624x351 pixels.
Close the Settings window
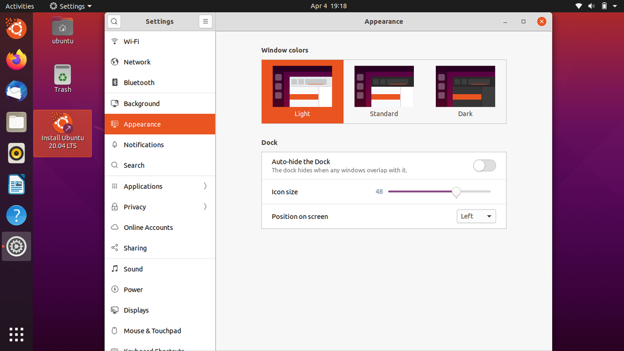[542, 21]
